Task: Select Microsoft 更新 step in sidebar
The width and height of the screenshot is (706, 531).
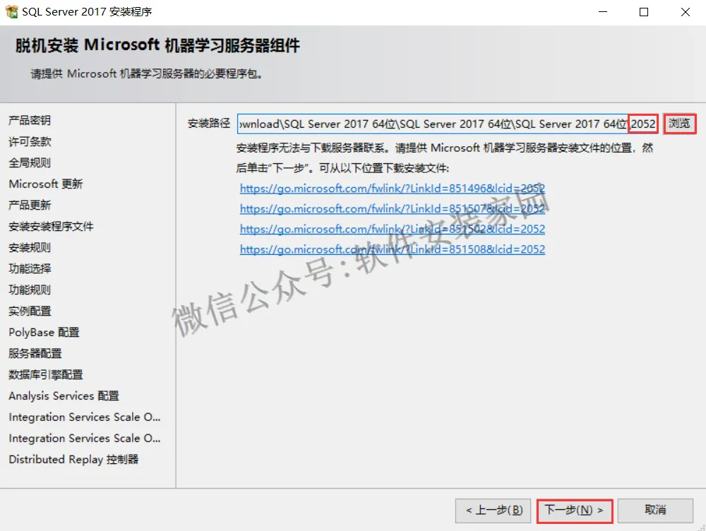Action: (x=45, y=184)
